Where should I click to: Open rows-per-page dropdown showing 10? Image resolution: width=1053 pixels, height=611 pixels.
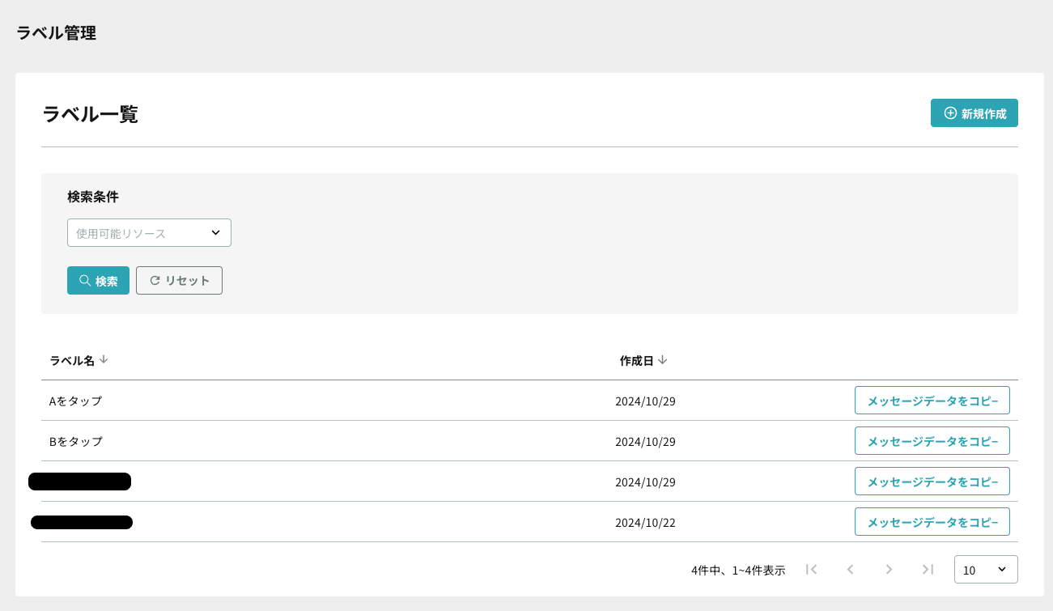click(986, 569)
